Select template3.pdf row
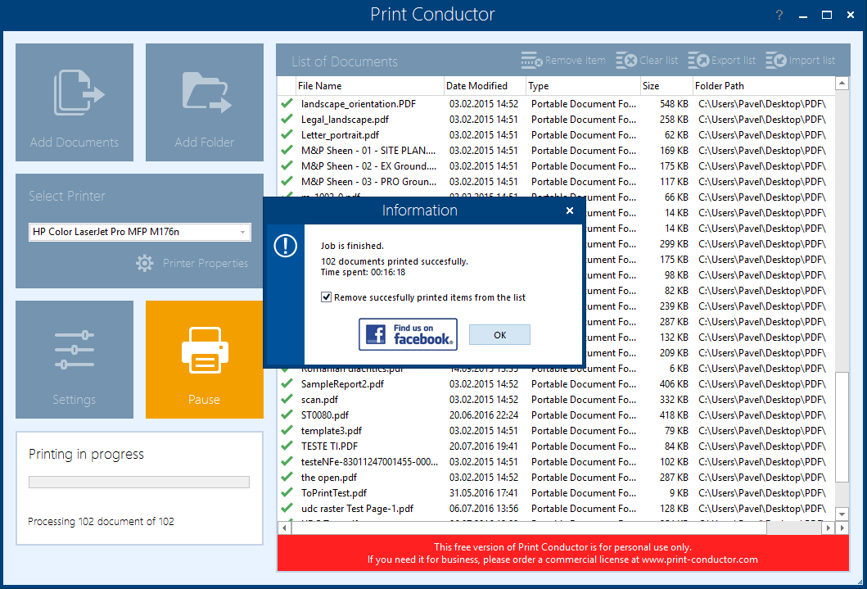This screenshot has width=867, height=589. (x=555, y=430)
